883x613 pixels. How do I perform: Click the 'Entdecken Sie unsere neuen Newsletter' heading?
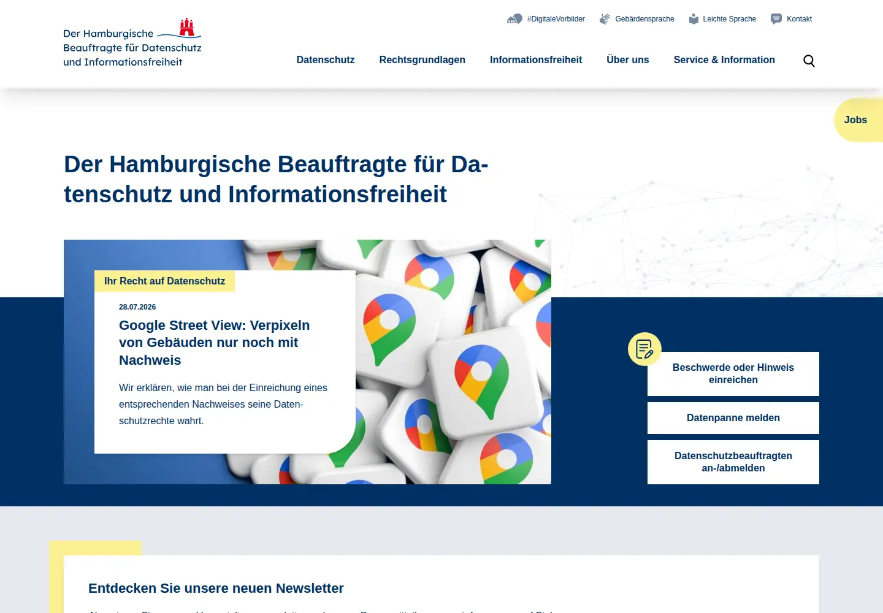point(216,588)
